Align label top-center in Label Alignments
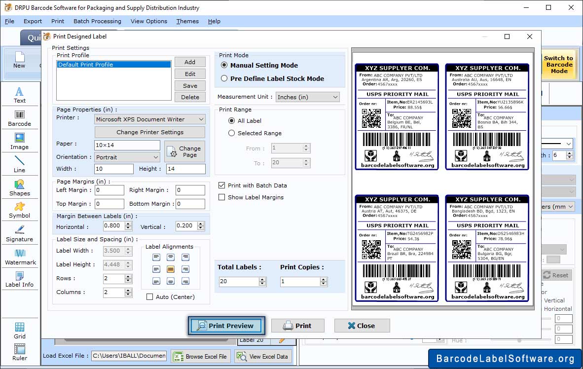 click(171, 257)
